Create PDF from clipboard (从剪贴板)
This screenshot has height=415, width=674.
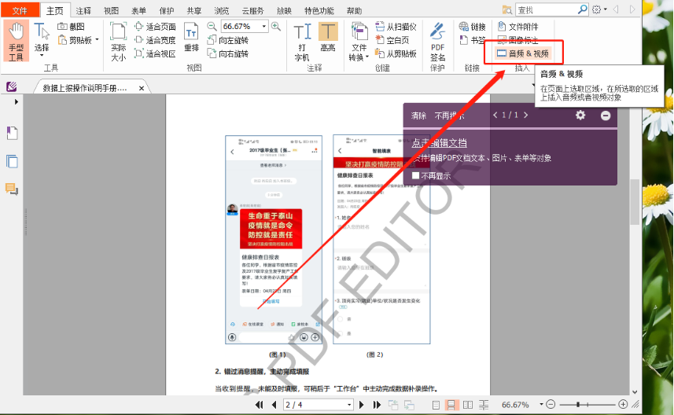click(x=396, y=53)
